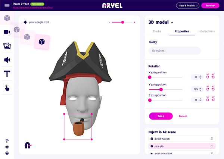Click the Cancel link

[183, 116]
